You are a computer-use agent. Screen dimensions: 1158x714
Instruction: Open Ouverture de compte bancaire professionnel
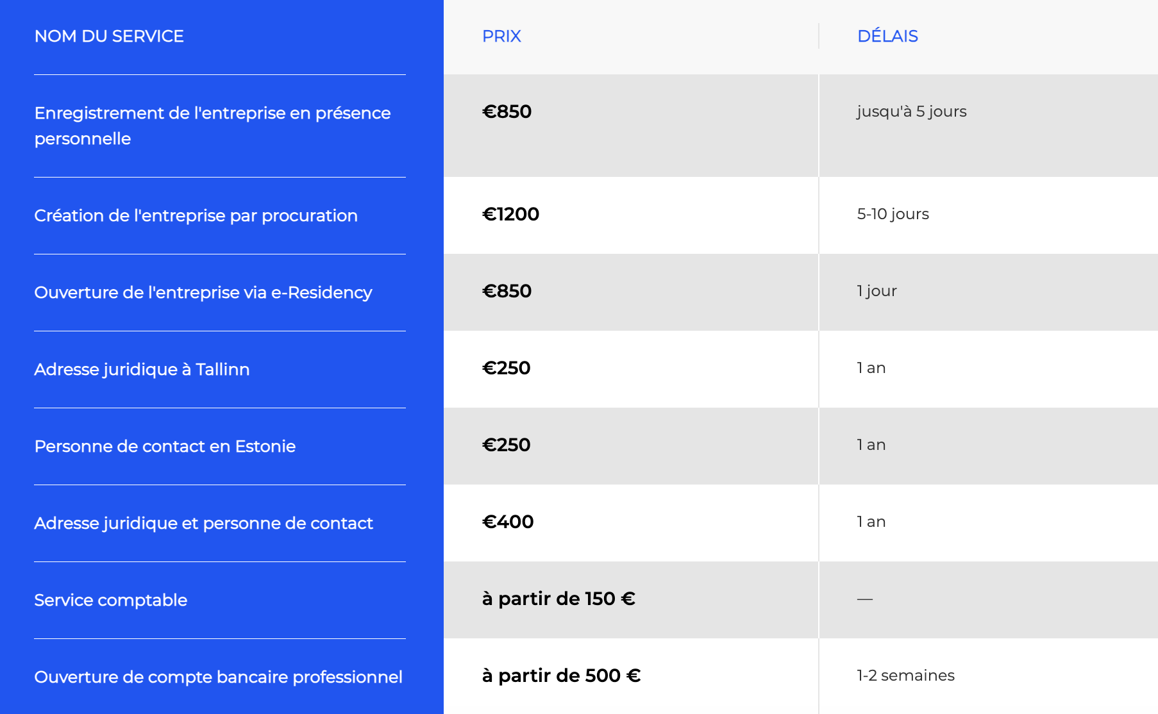[218, 677]
